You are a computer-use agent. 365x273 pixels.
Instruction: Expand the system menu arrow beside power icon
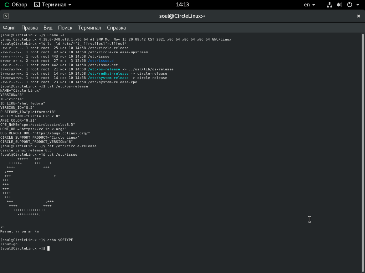tap(358, 5)
